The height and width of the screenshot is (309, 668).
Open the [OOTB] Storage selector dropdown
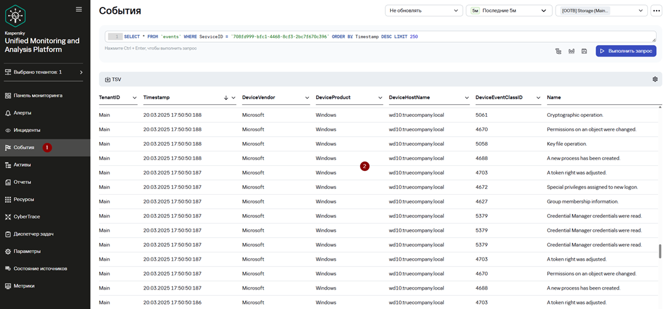pyautogui.click(x=601, y=11)
